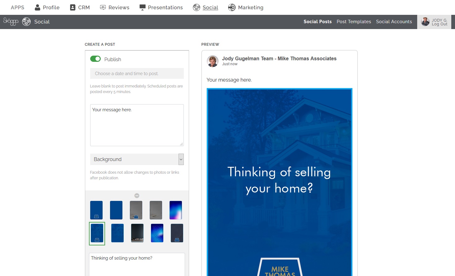This screenshot has width=455, height=276.
Task: Click the preview post profile photo
Action: 213,61
